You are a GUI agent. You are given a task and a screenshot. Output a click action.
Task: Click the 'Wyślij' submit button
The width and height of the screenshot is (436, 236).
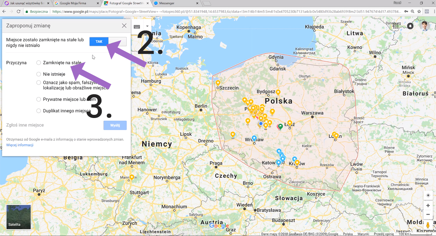click(x=115, y=125)
